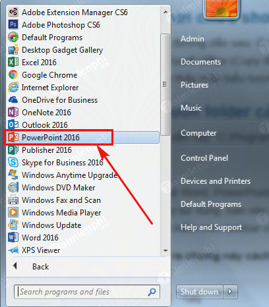Click the Publisher 2016 icon
The width and height of the screenshot is (269, 307).
pyautogui.click(x=13, y=150)
